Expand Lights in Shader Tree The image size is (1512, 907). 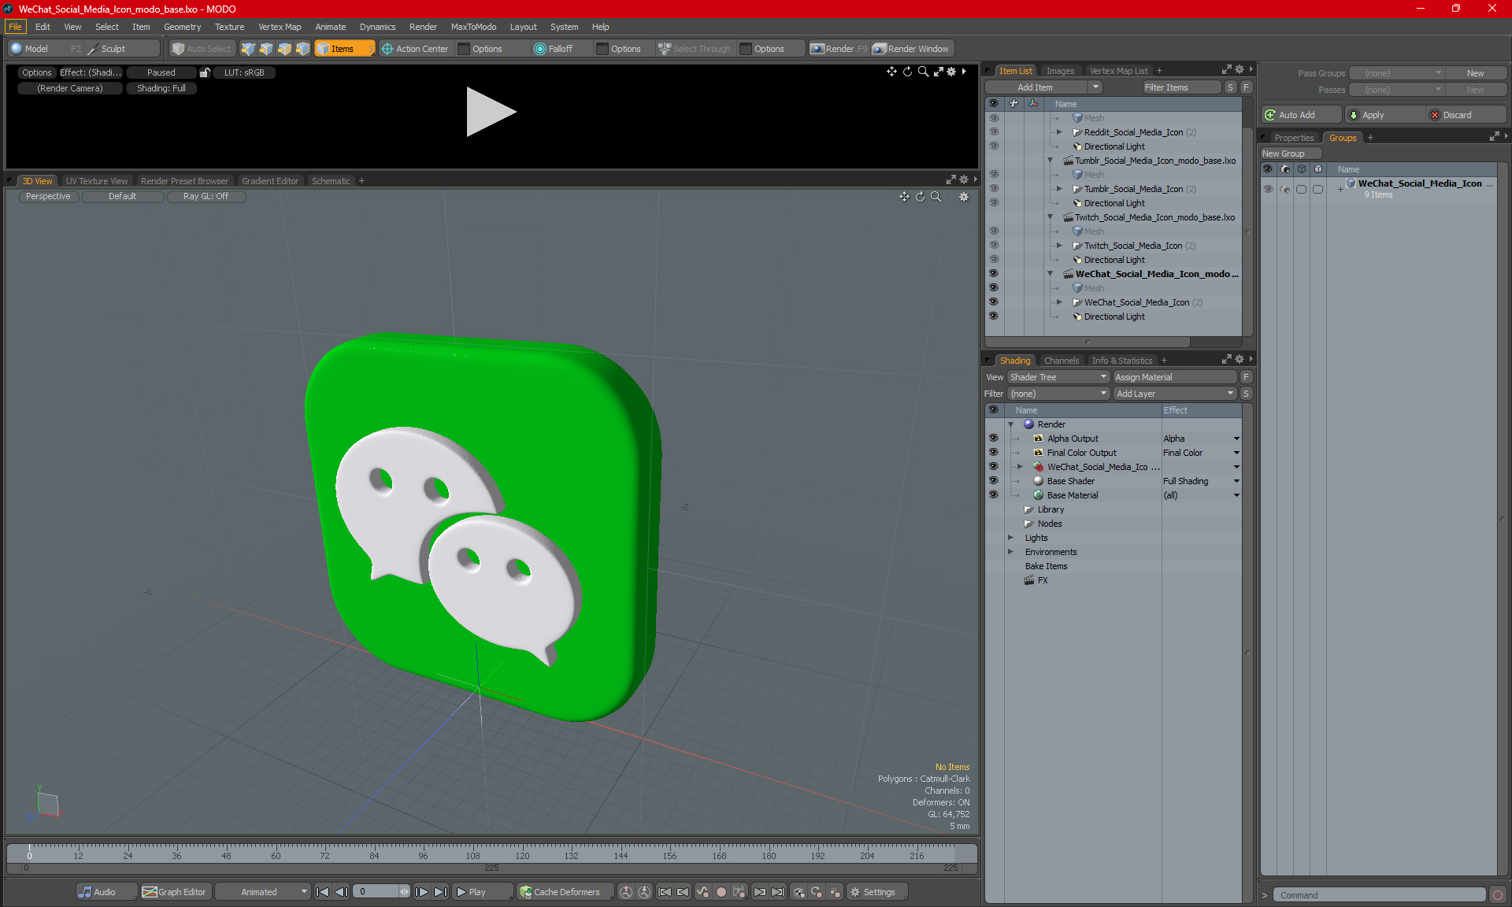(1010, 538)
